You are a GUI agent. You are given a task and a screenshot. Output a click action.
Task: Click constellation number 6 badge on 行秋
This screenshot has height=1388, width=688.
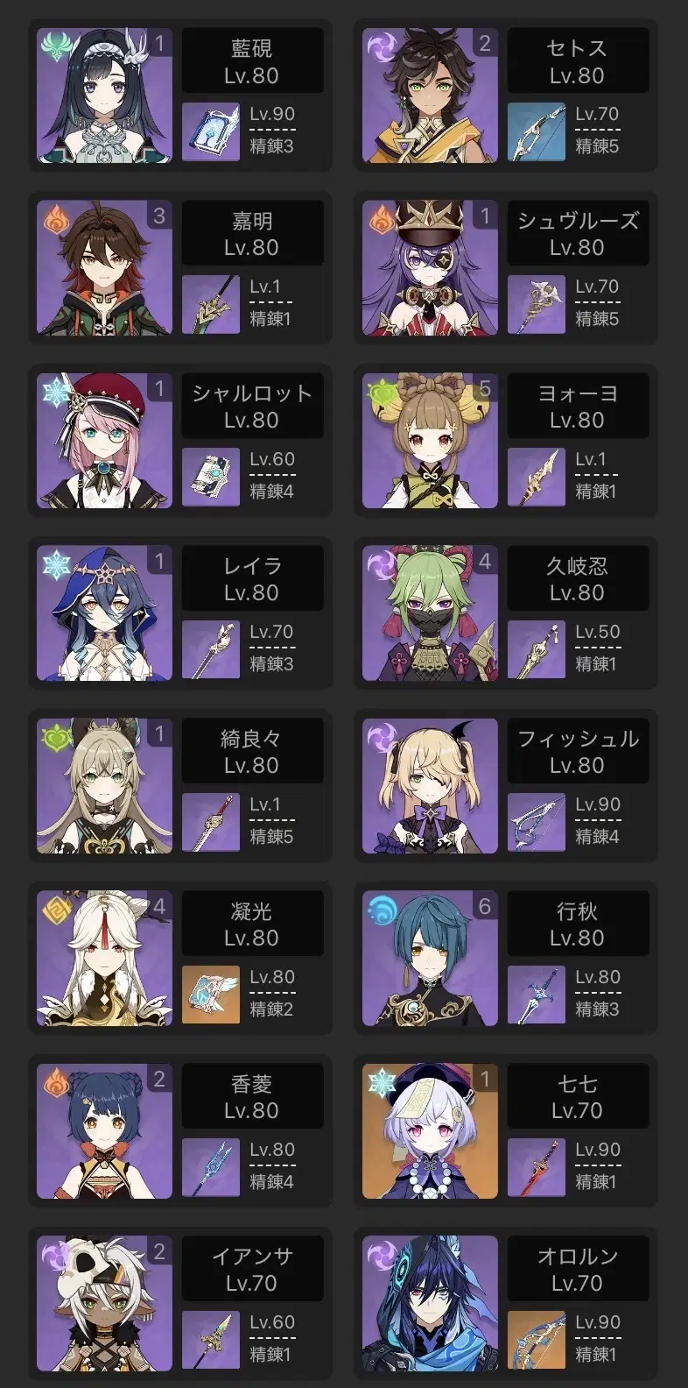[485, 906]
